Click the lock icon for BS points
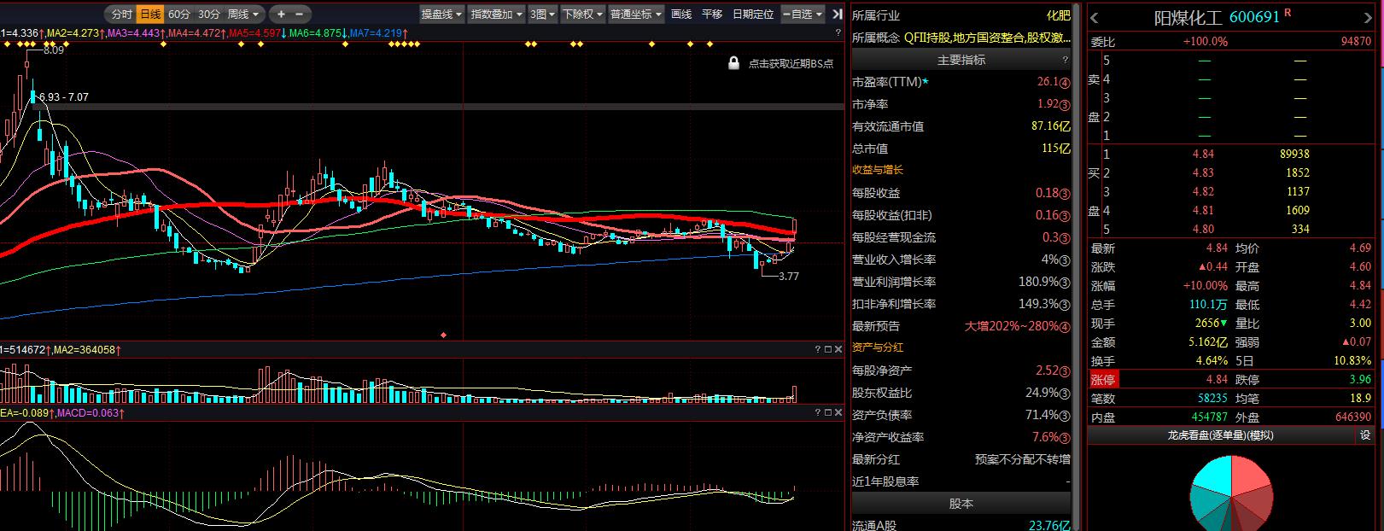This screenshot has width=1384, height=531. (733, 63)
